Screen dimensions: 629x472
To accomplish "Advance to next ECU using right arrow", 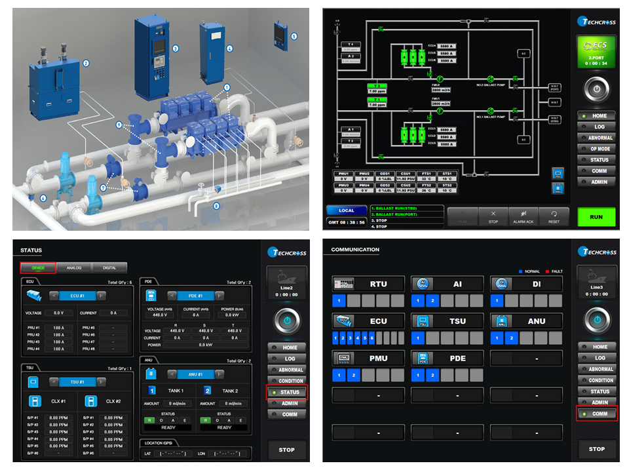I will tap(102, 295).
